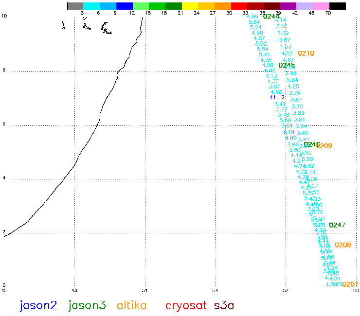Click the orange track label 0209
Image resolution: width=360 pixels, height=316 pixels.
pos(324,146)
